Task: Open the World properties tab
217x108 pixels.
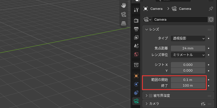Action: click(x=136, y=54)
